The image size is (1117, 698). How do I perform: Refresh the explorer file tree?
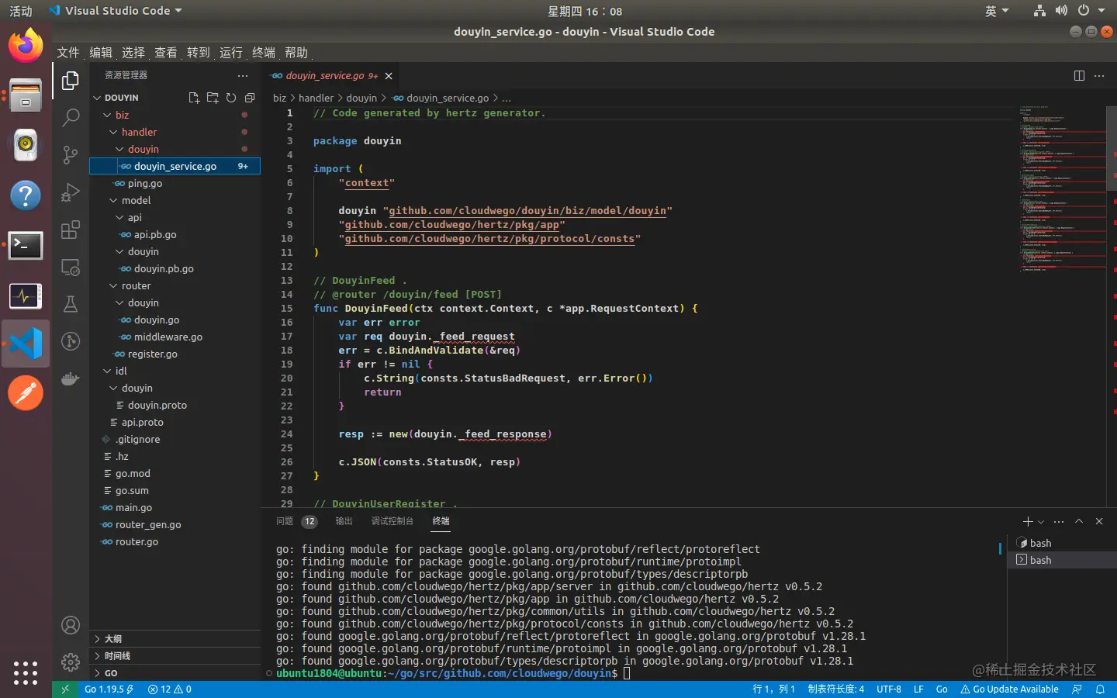tap(231, 98)
